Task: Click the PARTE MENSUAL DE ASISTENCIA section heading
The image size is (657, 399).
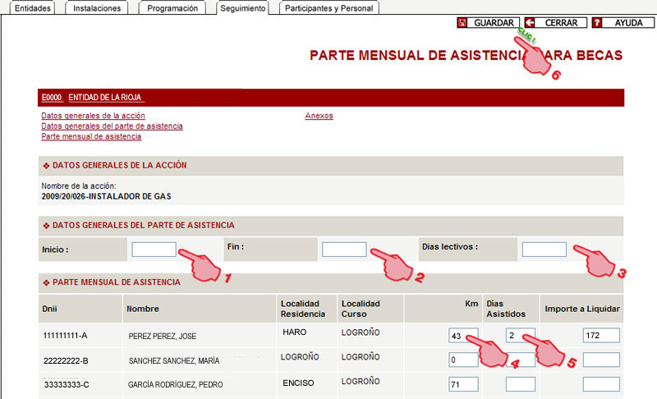Action: point(117,282)
